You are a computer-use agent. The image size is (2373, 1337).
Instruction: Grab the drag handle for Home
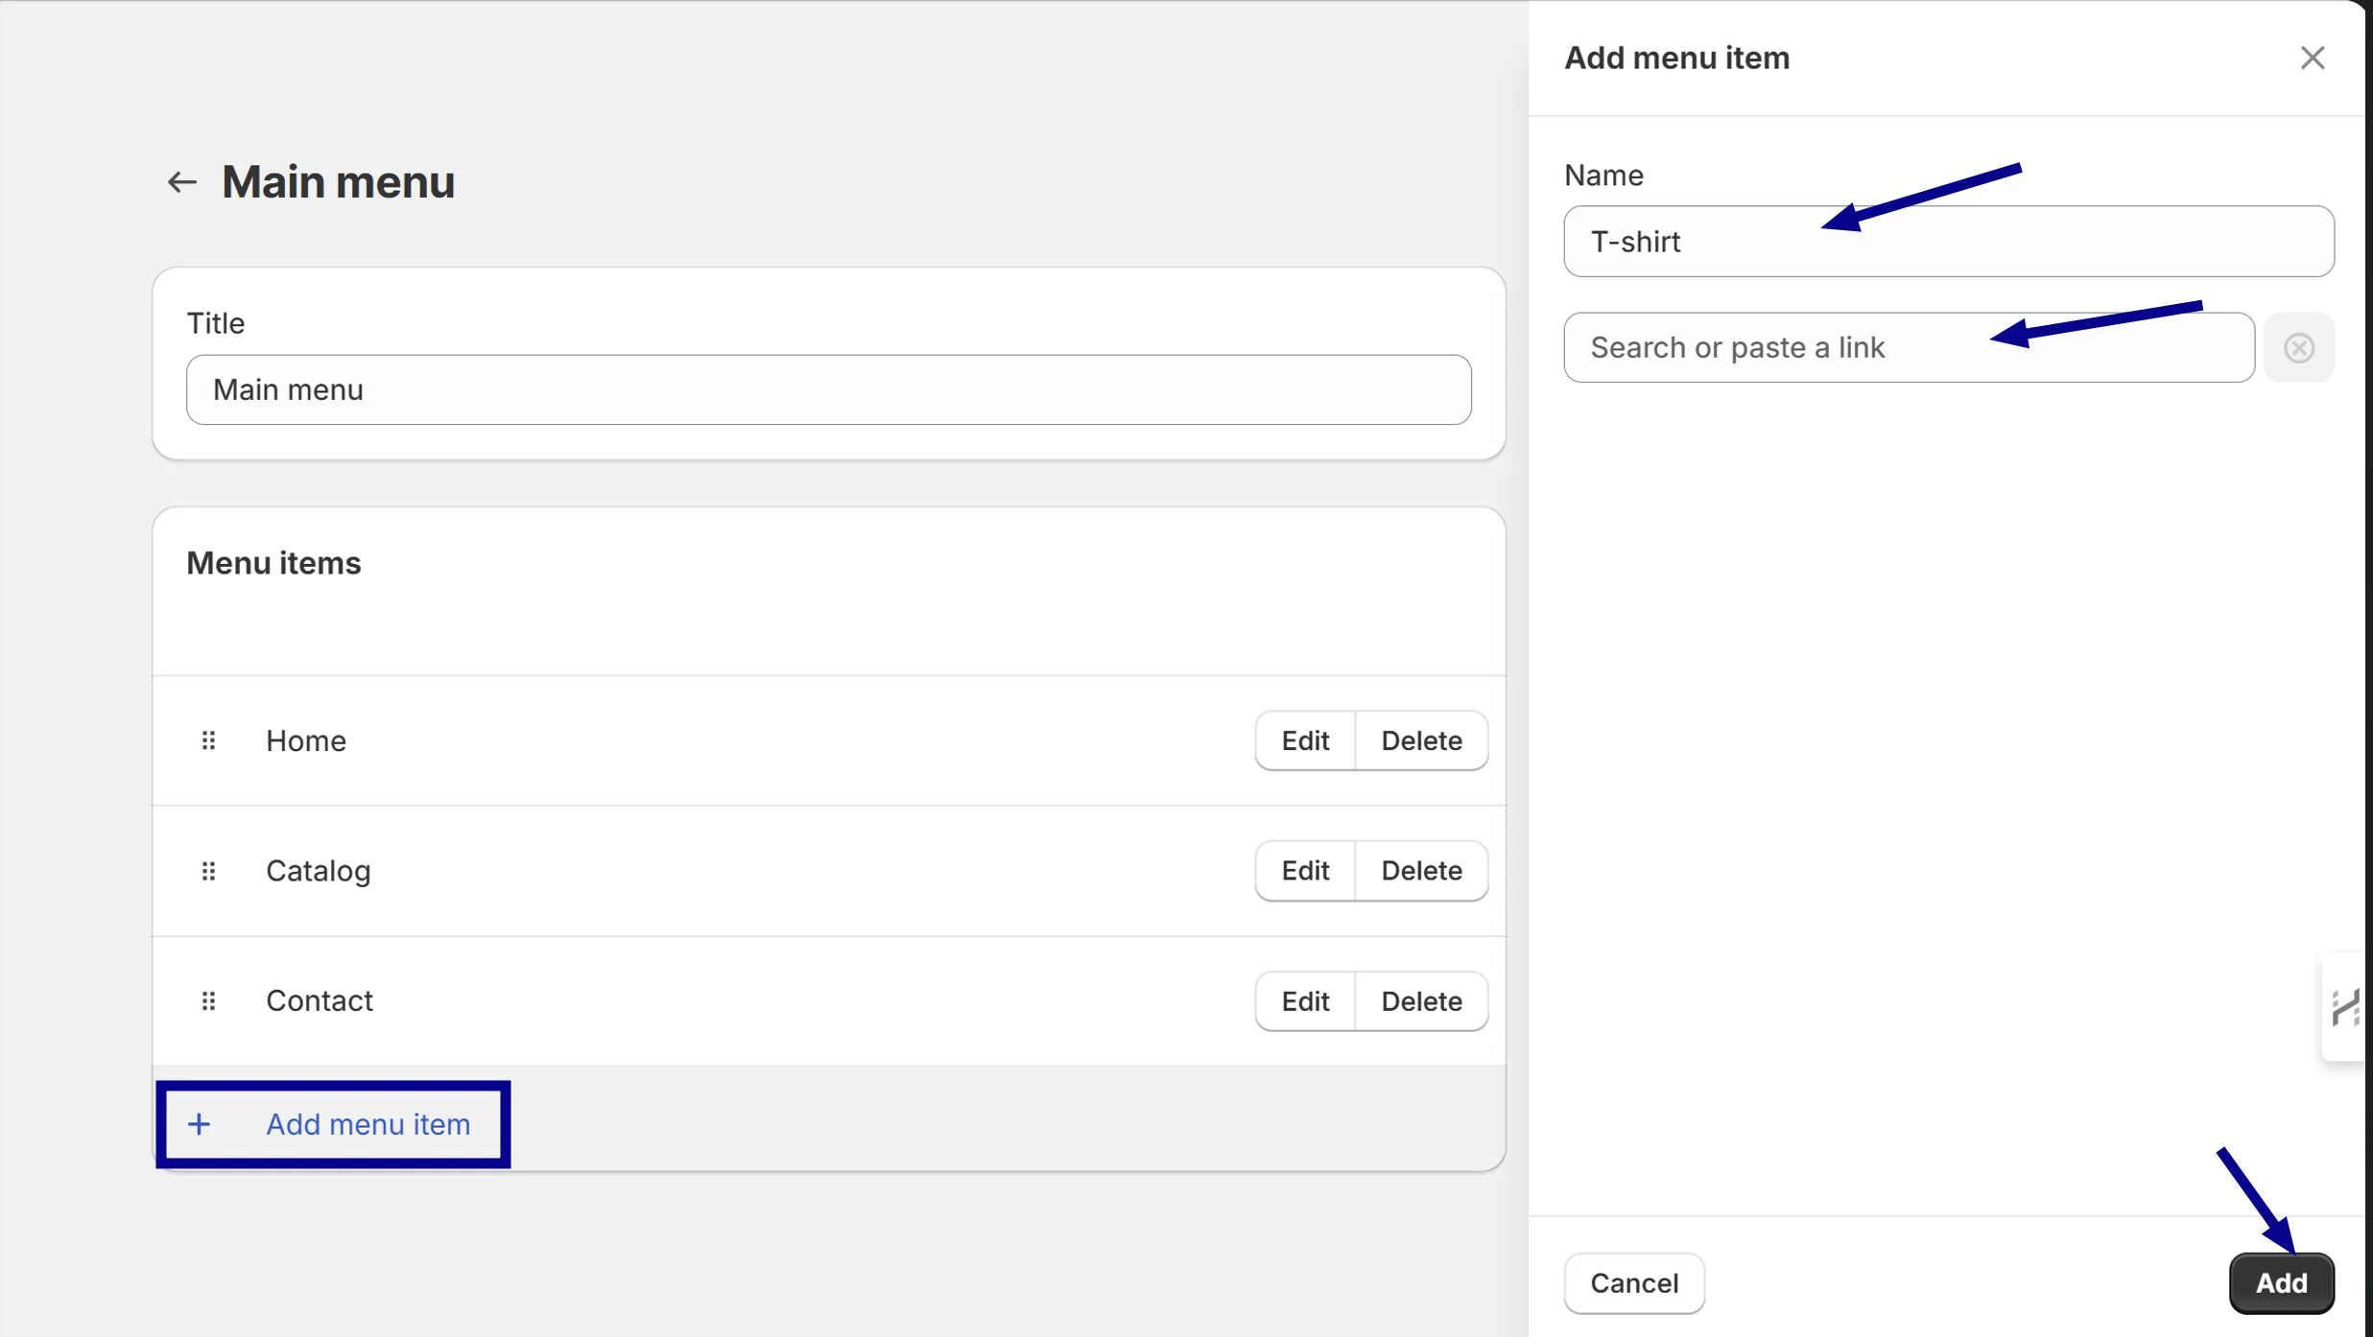point(208,740)
